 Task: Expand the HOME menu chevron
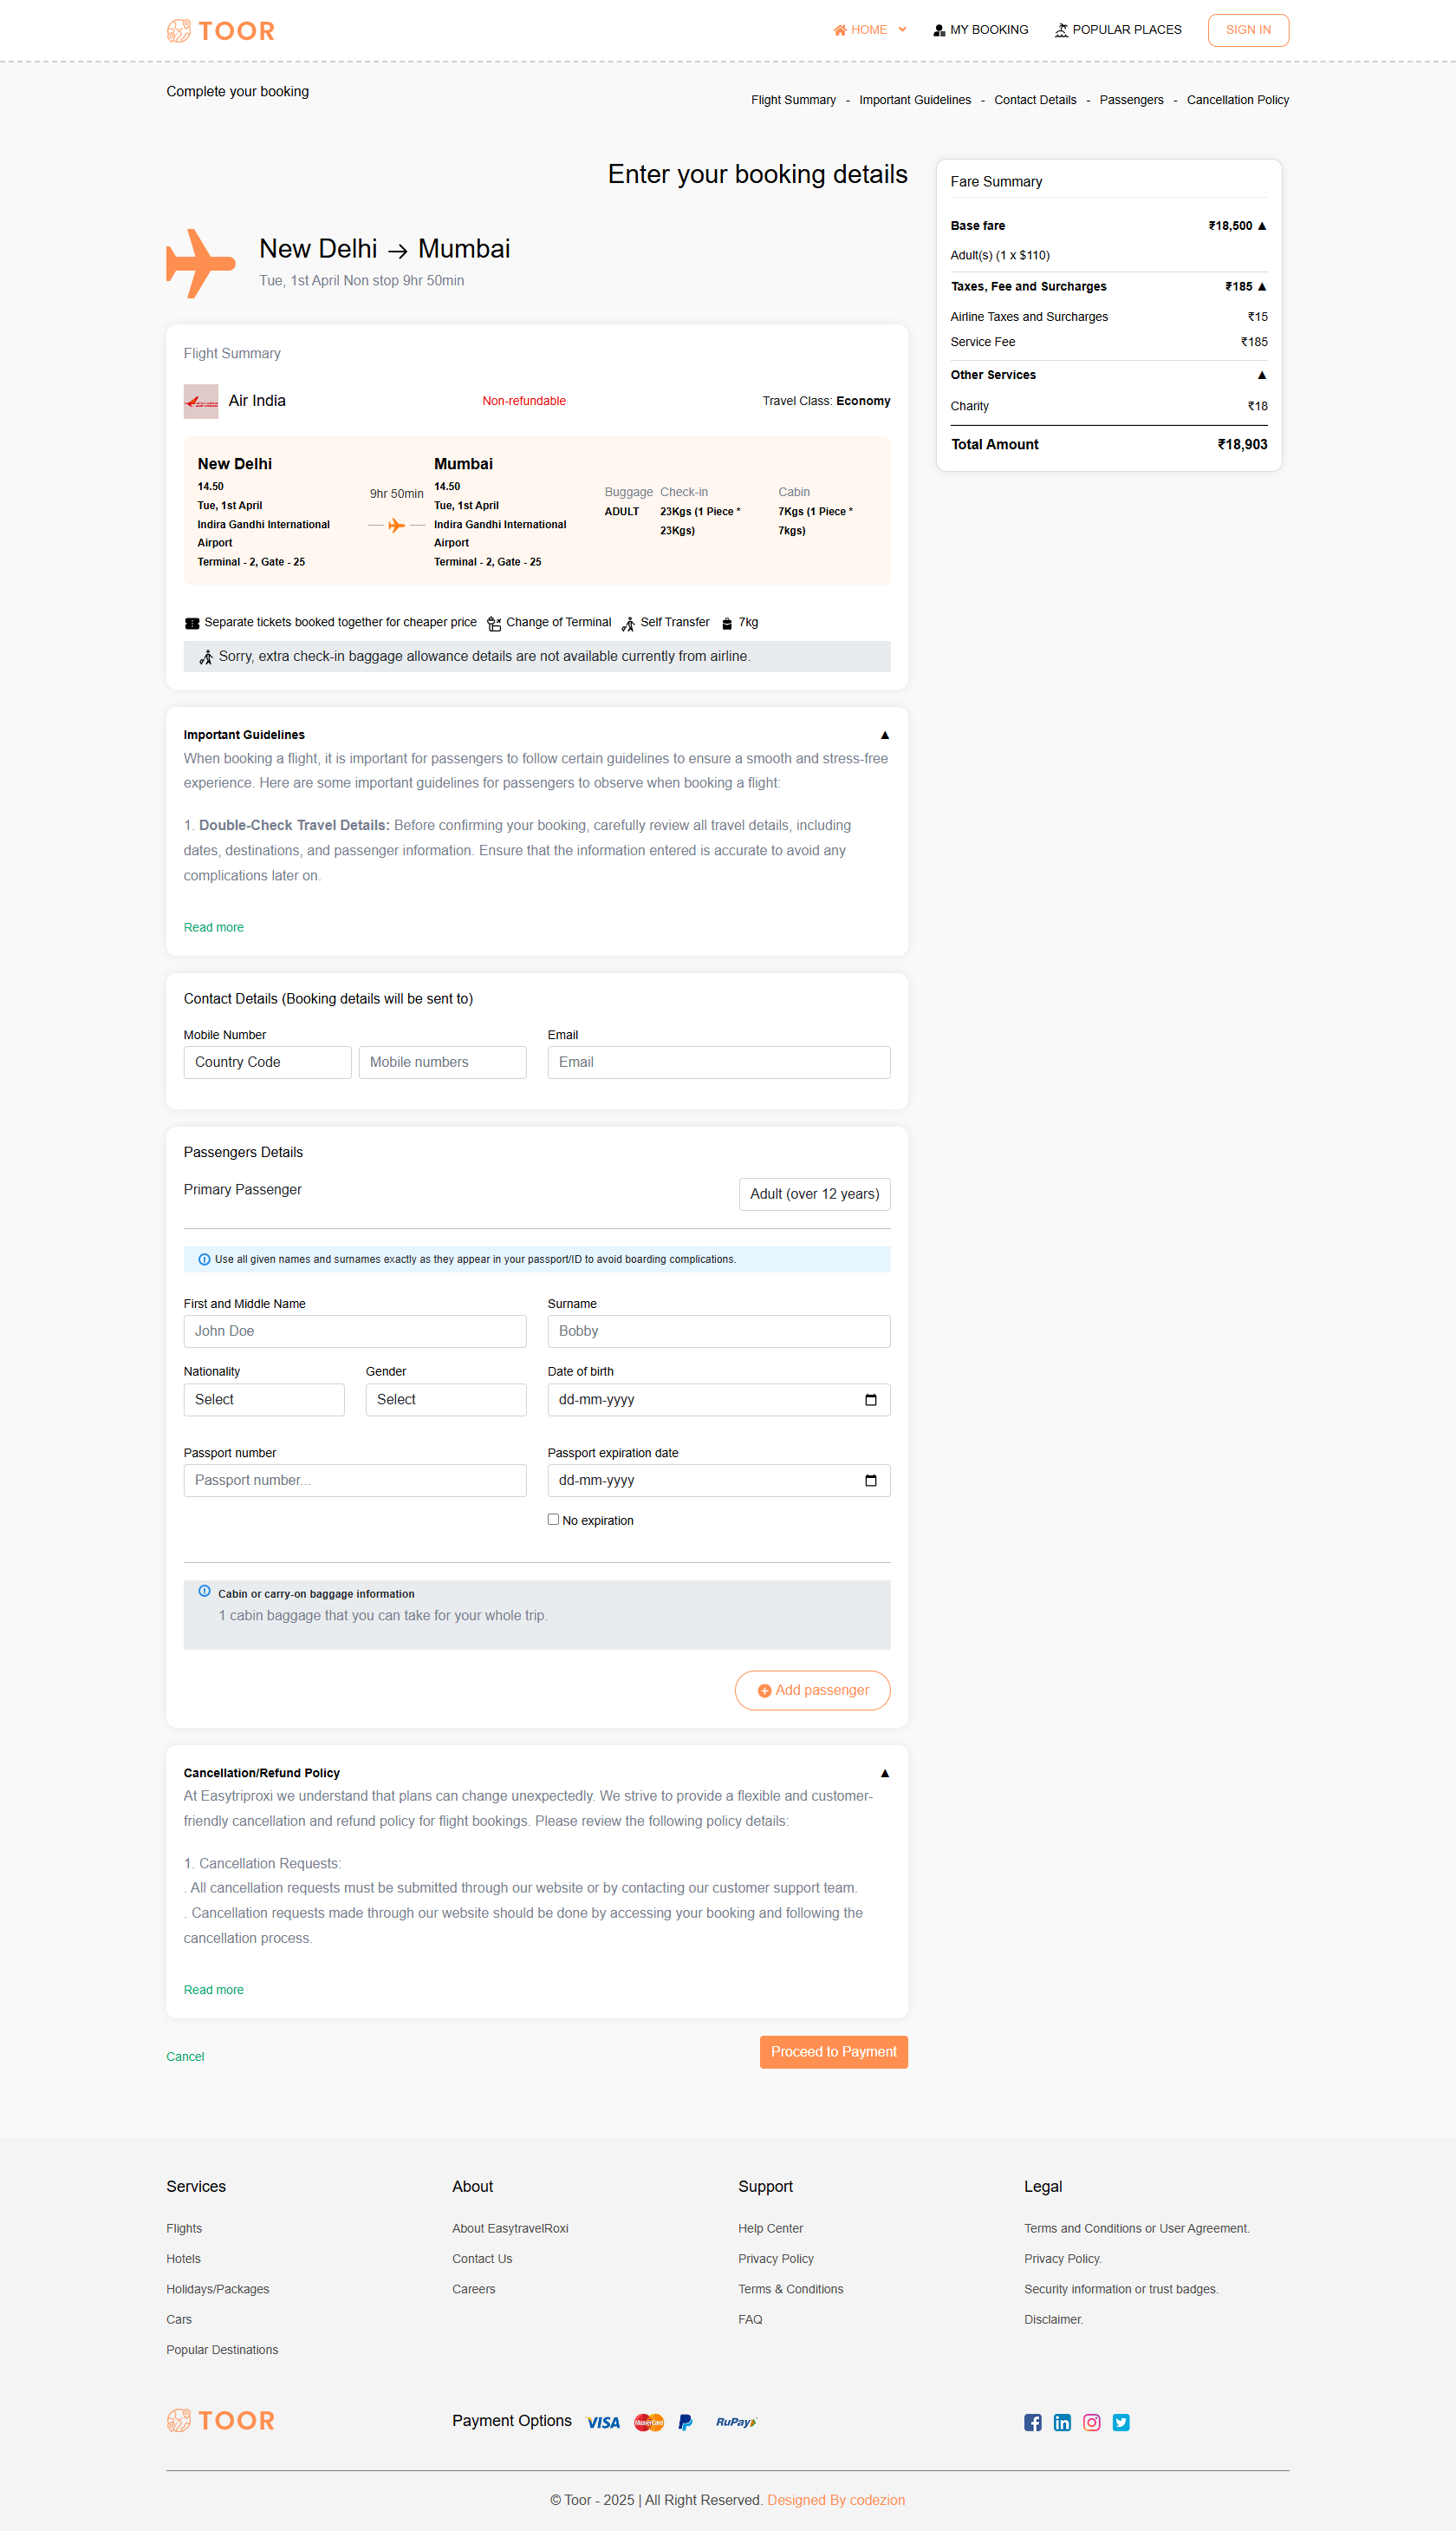tap(902, 30)
